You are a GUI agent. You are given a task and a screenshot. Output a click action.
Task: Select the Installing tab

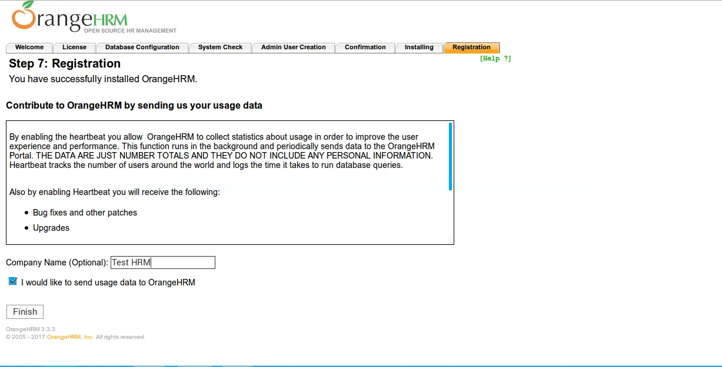(419, 48)
